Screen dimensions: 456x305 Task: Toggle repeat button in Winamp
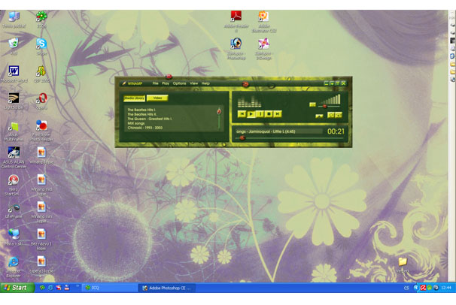click(339, 115)
